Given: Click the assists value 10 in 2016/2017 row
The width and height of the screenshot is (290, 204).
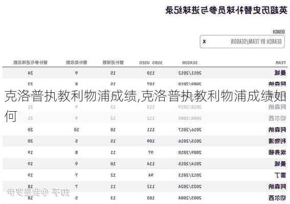Looking at the screenshot, I should (x=76, y=130).
